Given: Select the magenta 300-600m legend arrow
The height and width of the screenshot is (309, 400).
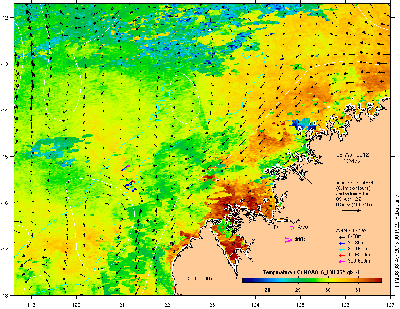Looking at the screenshot, I should point(342,261).
